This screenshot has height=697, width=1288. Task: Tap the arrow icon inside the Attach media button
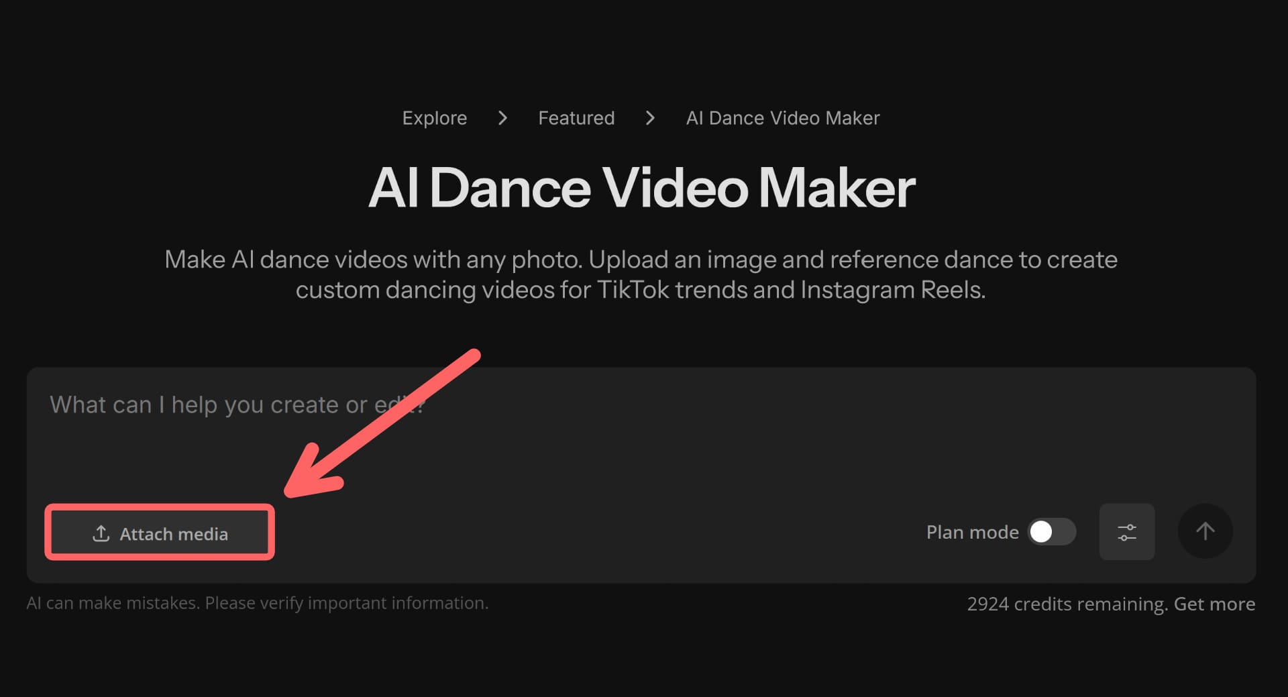(x=101, y=533)
